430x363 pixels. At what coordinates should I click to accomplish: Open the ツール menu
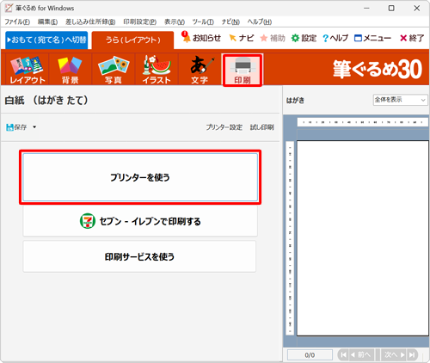203,22
